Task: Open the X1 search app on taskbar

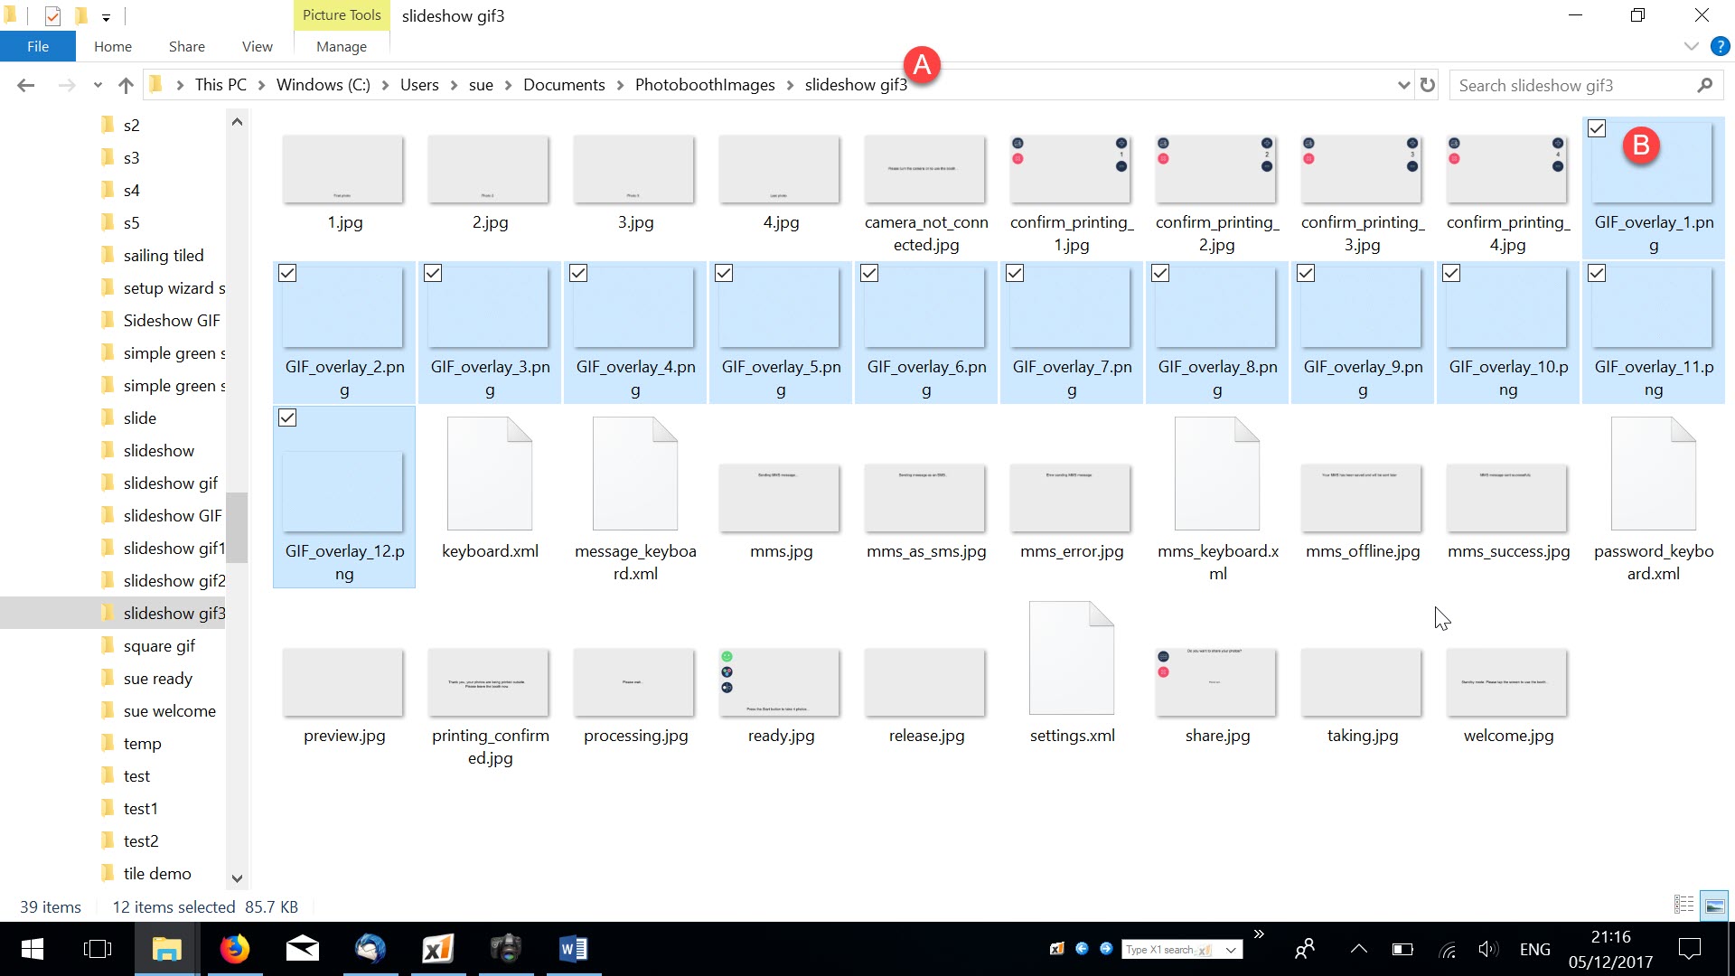Action: (x=438, y=949)
